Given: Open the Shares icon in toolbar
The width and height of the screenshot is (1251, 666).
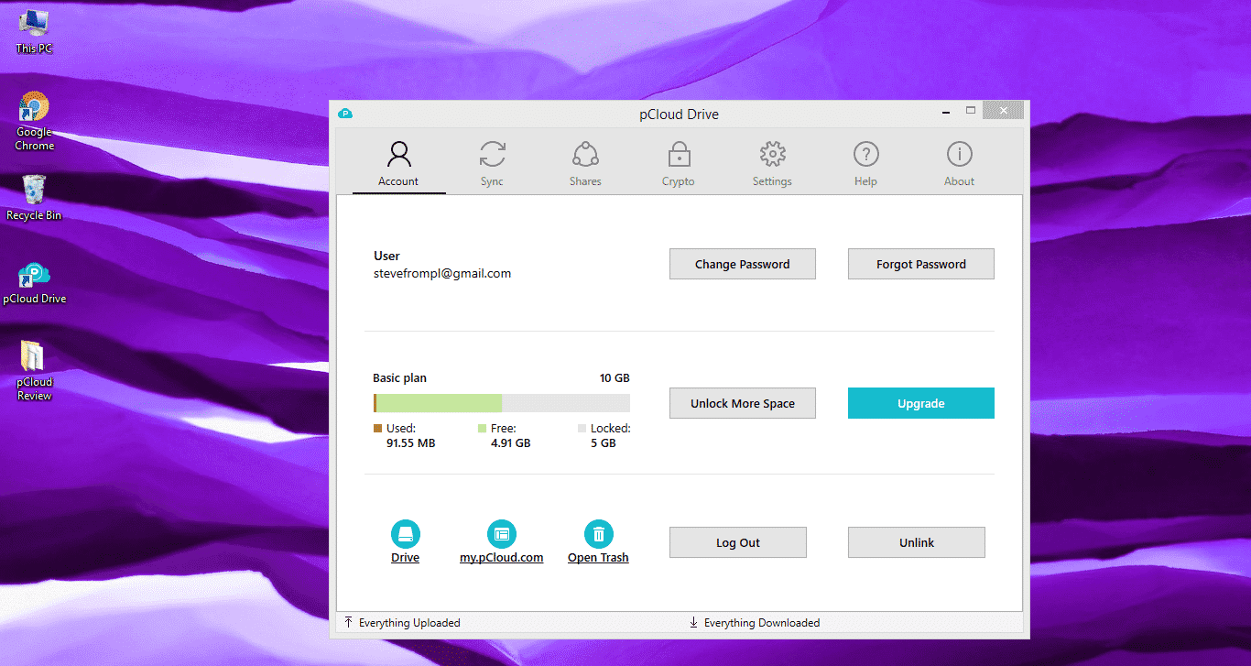Looking at the screenshot, I should pos(585,153).
